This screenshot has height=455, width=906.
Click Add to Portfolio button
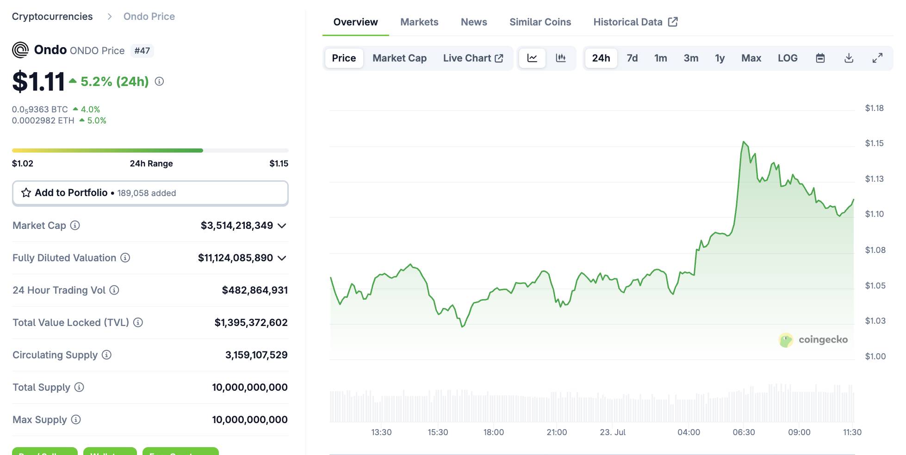tap(150, 193)
